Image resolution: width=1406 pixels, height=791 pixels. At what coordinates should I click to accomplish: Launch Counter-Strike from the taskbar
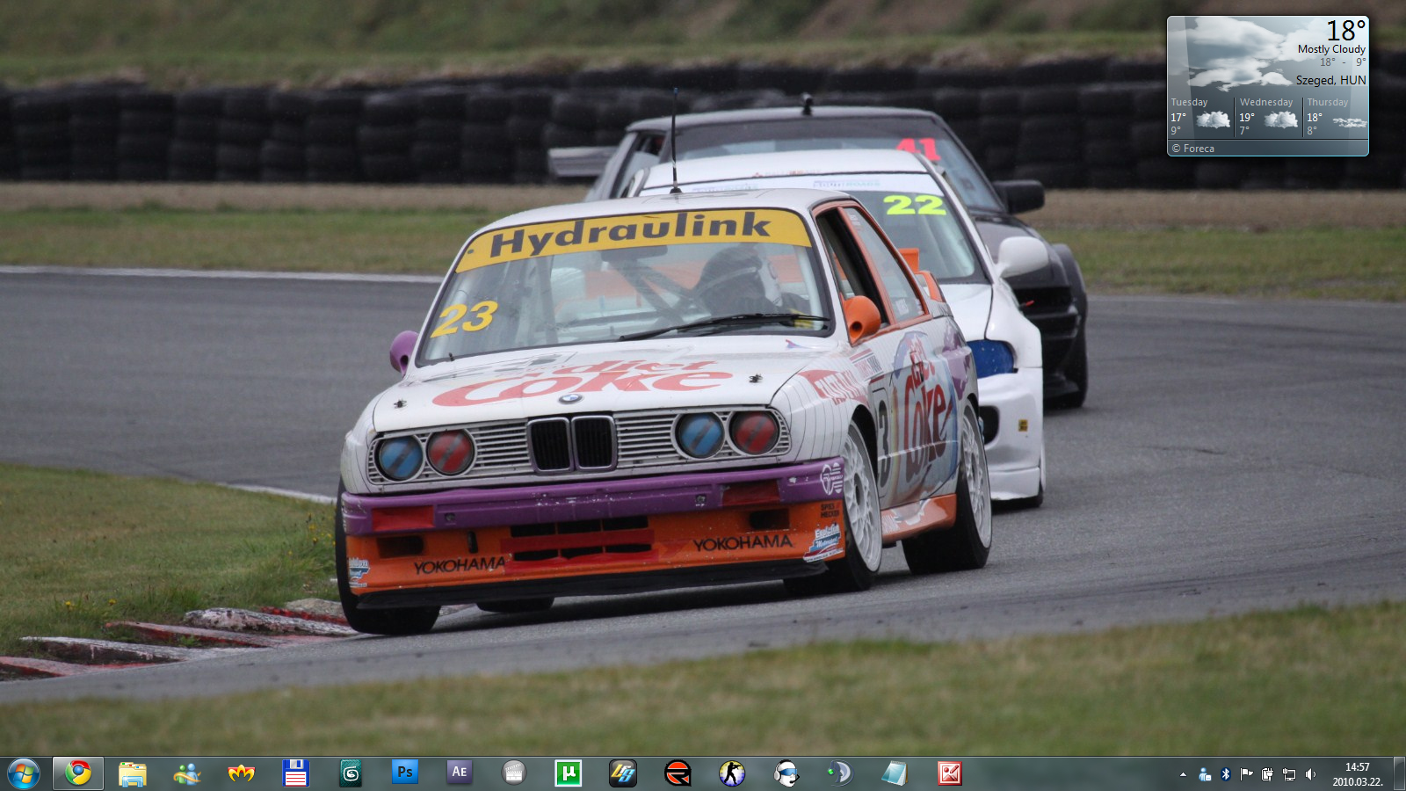(x=732, y=773)
